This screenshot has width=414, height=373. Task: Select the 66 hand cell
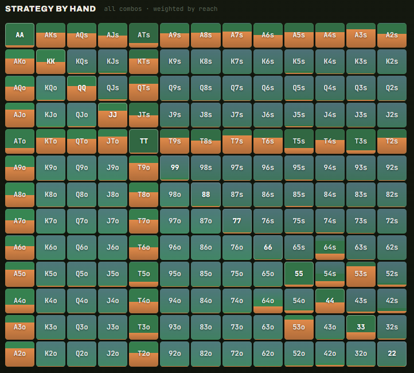point(268,247)
